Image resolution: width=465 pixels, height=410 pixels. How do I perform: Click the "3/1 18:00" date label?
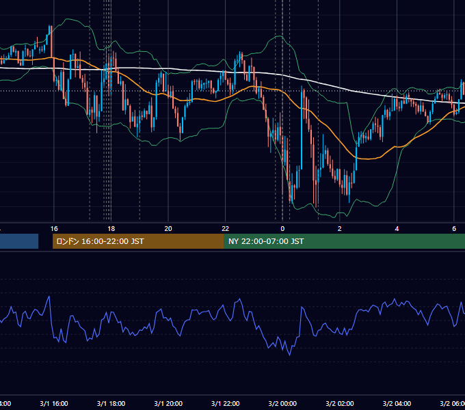(x=111, y=403)
